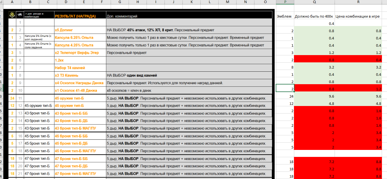Select column Q header
Screen dimensions: 387x179
tap(314, 2)
